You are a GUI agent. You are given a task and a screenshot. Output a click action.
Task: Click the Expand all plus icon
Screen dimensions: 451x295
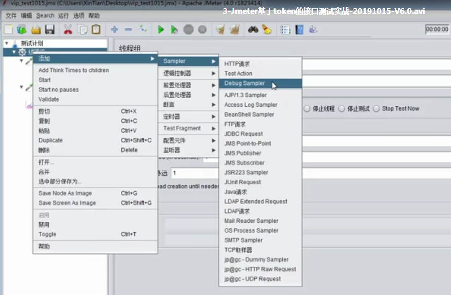[x=115, y=29]
